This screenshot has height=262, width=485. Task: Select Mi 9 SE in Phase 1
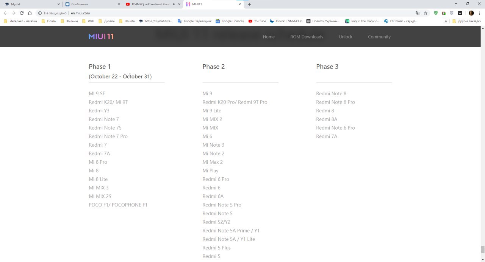pos(97,93)
